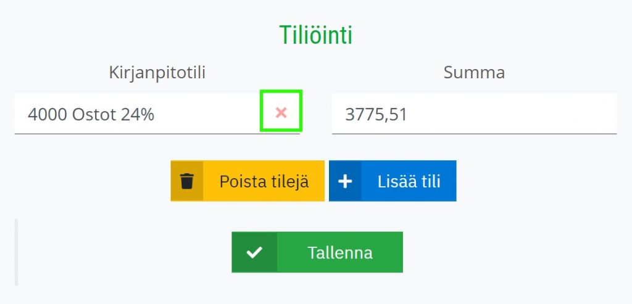Viewport: 632px width, 304px height.
Task: Select the 4000 Ostot 24% text
Action: (x=91, y=114)
